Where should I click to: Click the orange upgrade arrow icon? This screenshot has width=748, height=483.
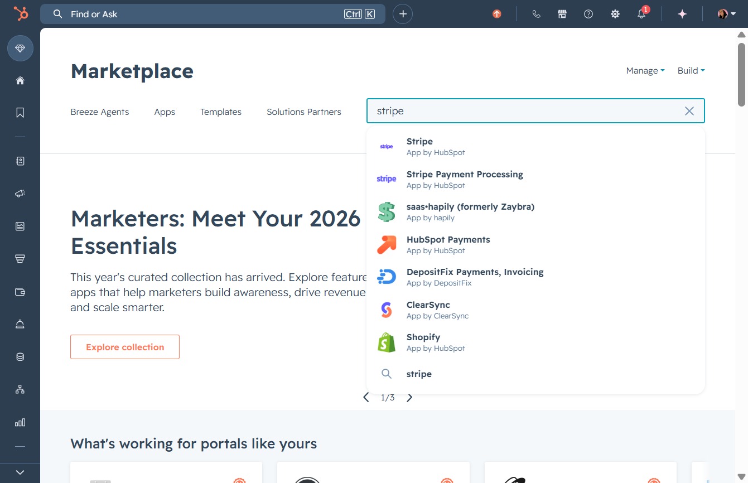(497, 14)
